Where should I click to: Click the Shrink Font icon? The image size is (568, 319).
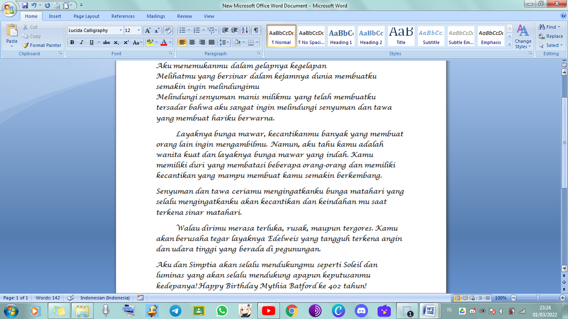tap(157, 30)
